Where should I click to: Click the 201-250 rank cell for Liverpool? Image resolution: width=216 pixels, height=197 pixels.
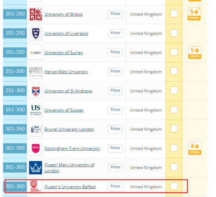[15, 33]
